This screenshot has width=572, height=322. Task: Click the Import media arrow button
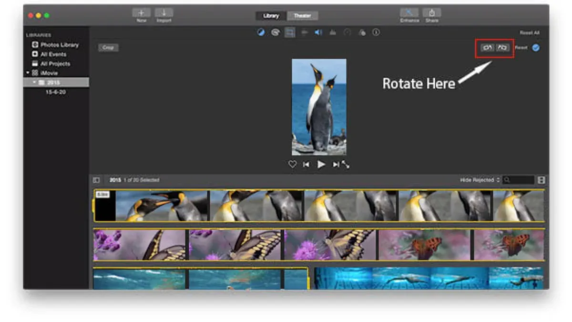(164, 12)
